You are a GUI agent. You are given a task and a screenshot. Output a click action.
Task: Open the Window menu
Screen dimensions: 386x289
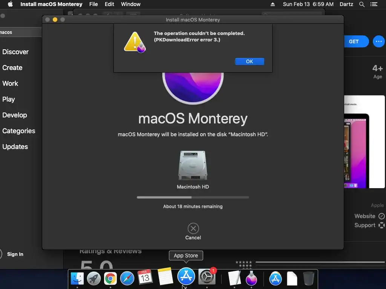[x=131, y=4]
